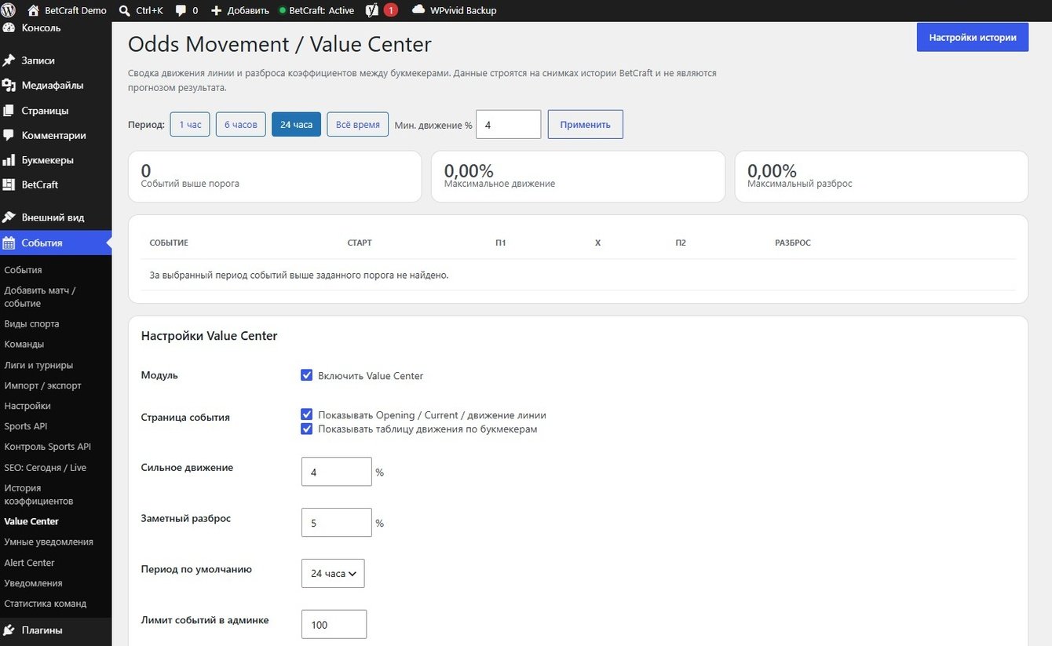Click the Медиафайлы sidebar icon
The width and height of the screenshot is (1052, 646).
9,85
